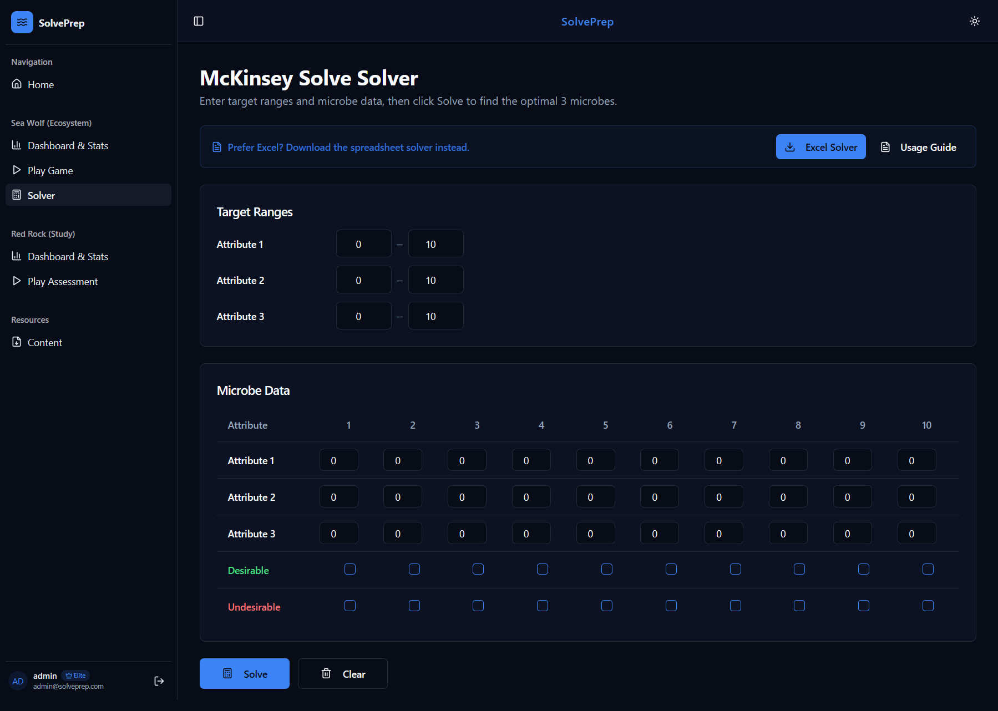Screen dimensions: 998x711
Task: Enable Desirable checkbox for microbe 5
Action: 607,569
